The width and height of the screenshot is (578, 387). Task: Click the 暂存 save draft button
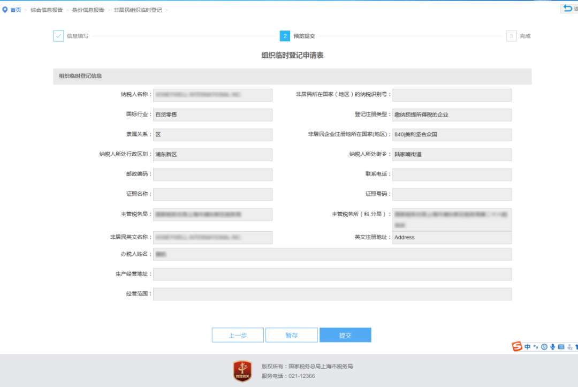[x=291, y=335]
